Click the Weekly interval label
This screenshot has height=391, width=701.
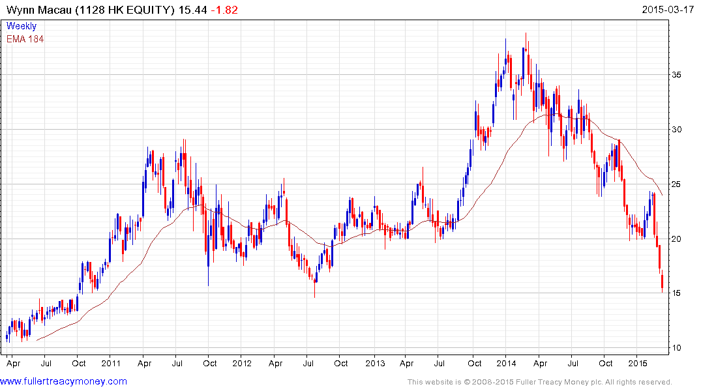22,26
